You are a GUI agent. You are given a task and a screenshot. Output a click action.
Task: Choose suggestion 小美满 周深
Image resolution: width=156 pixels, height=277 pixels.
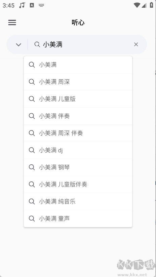pos(78,82)
